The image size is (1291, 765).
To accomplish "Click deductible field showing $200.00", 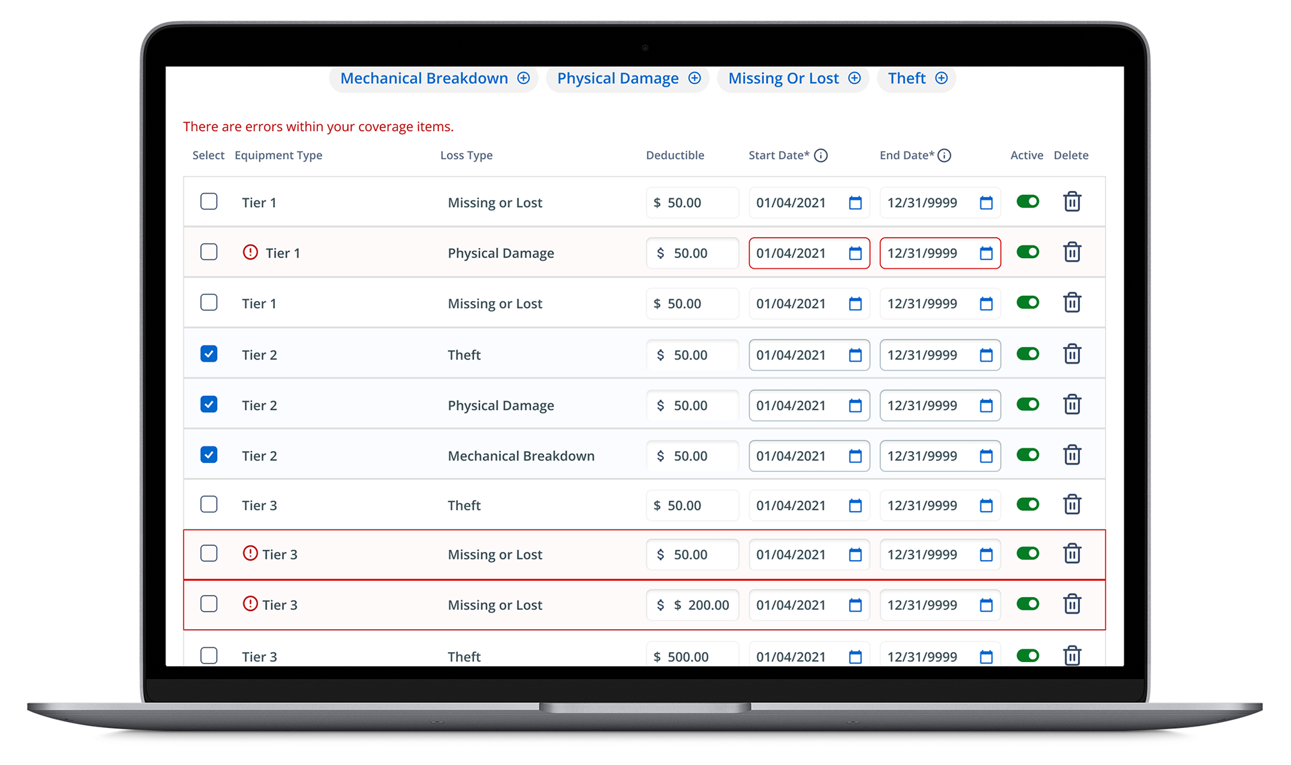I will pyautogui.click(x=699, y=605).
